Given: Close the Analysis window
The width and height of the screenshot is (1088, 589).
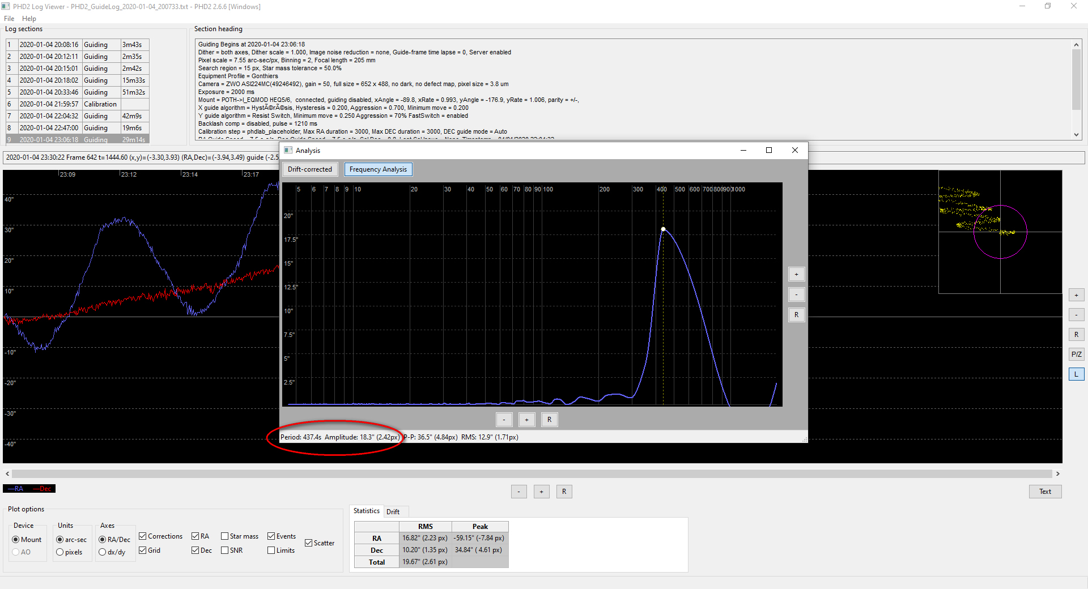Looking at the screenshot, I should (795, 150).
